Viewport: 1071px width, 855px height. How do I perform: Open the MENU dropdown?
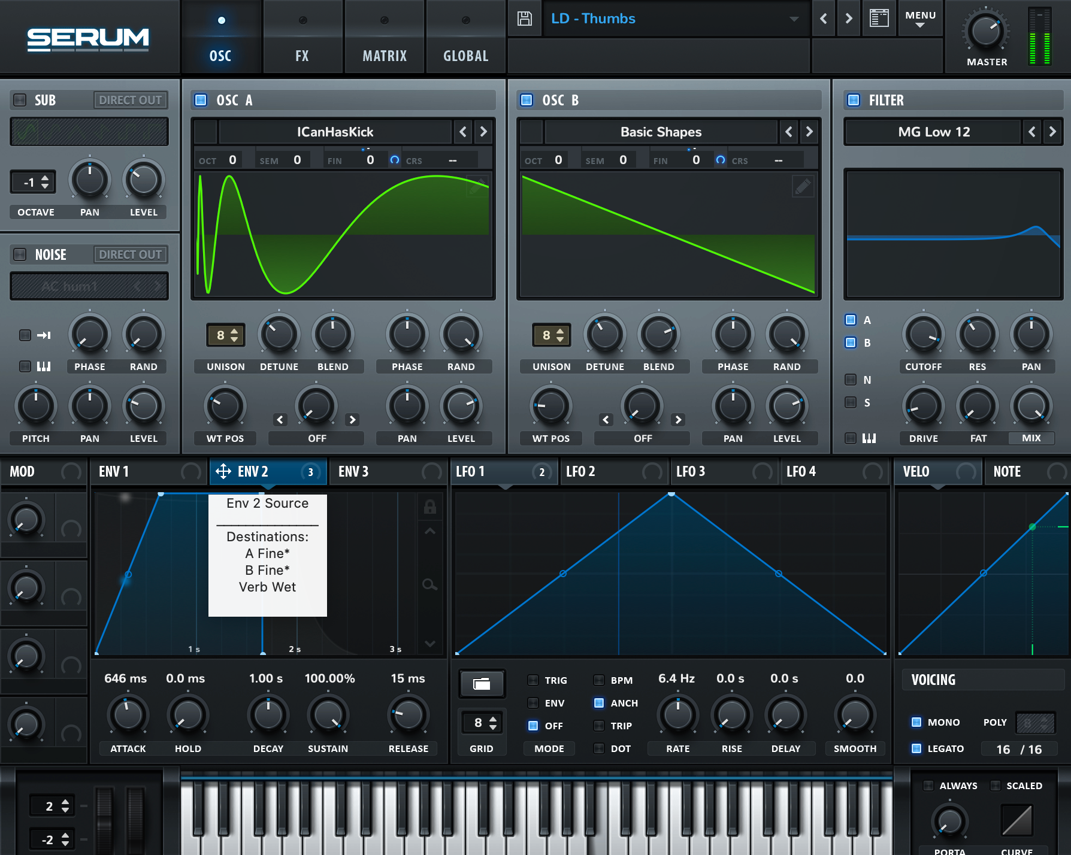pos(920,19)
